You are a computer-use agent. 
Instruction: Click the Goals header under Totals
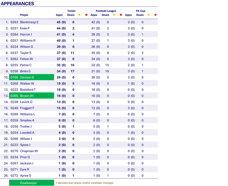(71, 15)
